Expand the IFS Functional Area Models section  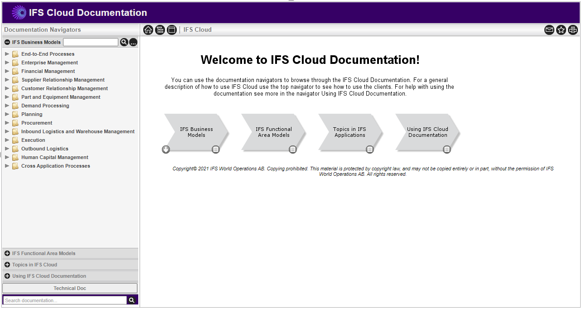coord(7,253)
